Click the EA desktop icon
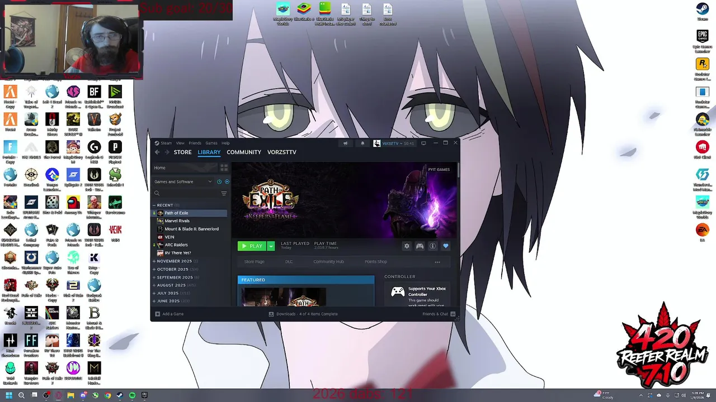This screenshot has width=716, height=402. 702,232
